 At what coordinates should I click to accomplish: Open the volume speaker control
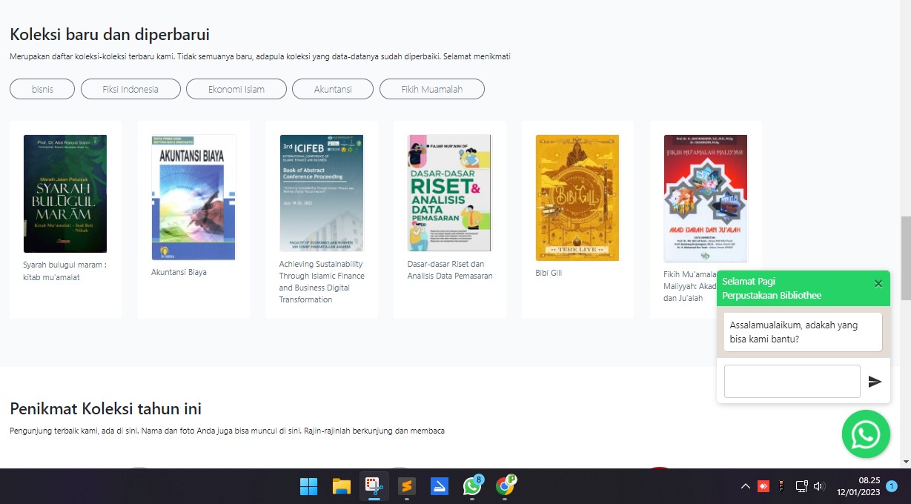[818, 486]
